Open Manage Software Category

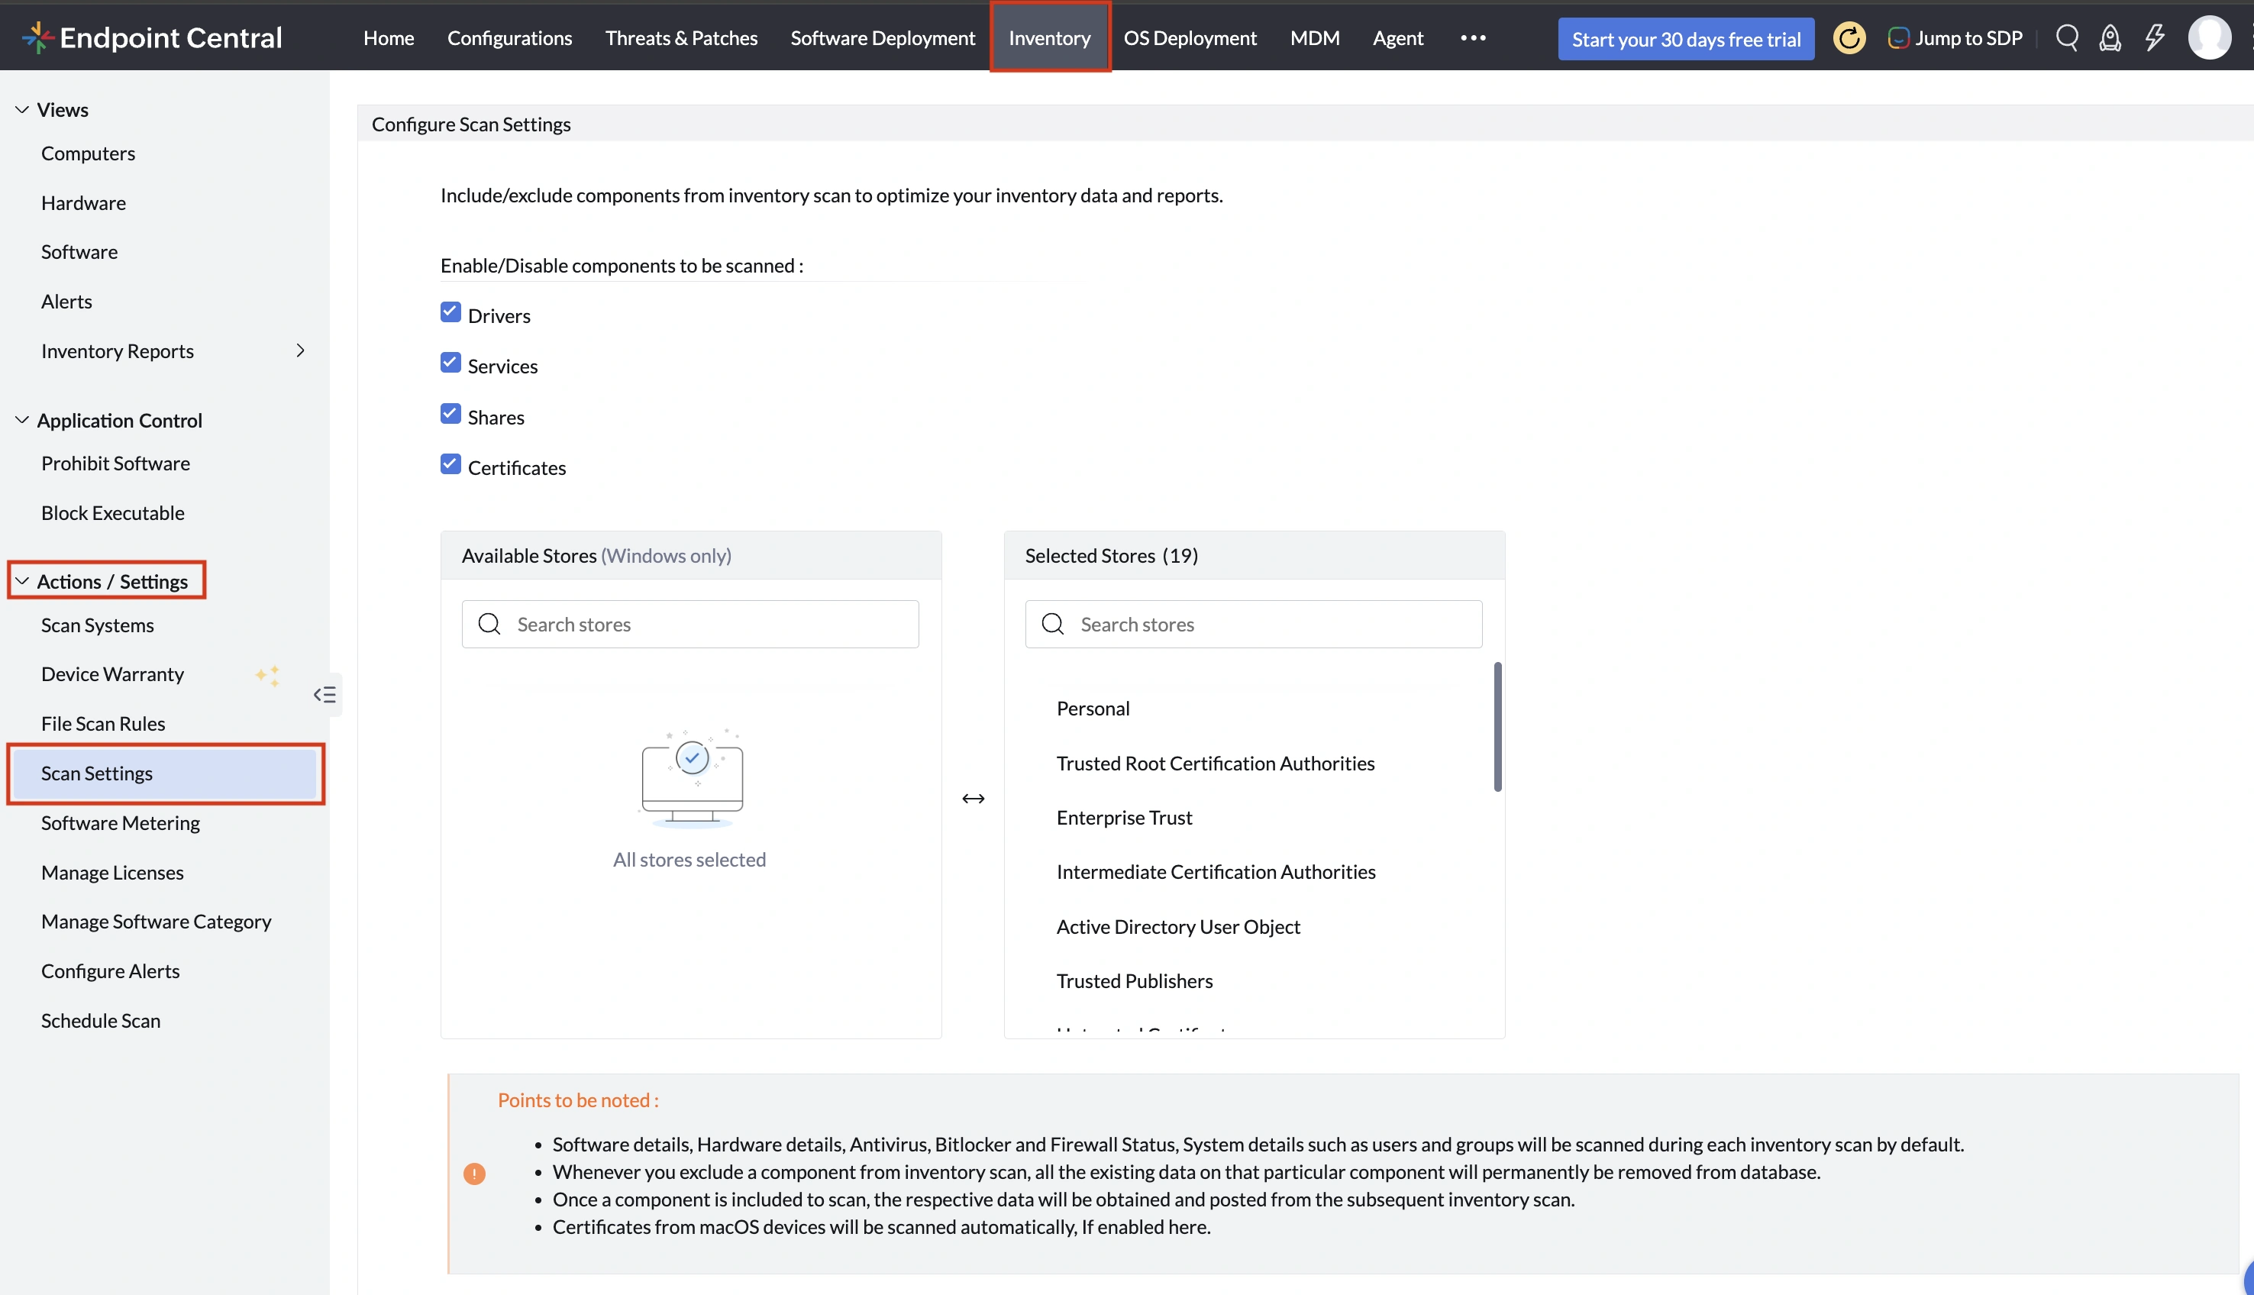tap(157, 922)
